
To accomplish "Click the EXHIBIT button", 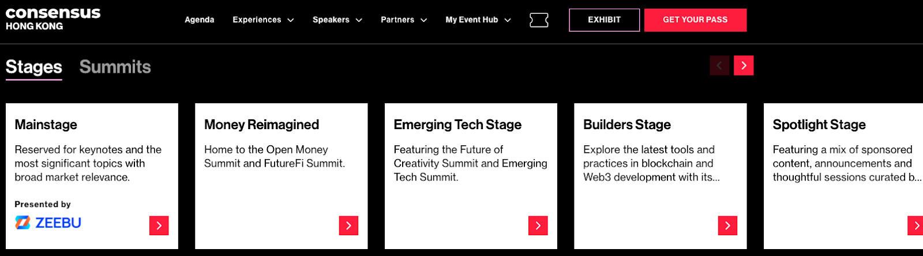I will coord(604,20).
